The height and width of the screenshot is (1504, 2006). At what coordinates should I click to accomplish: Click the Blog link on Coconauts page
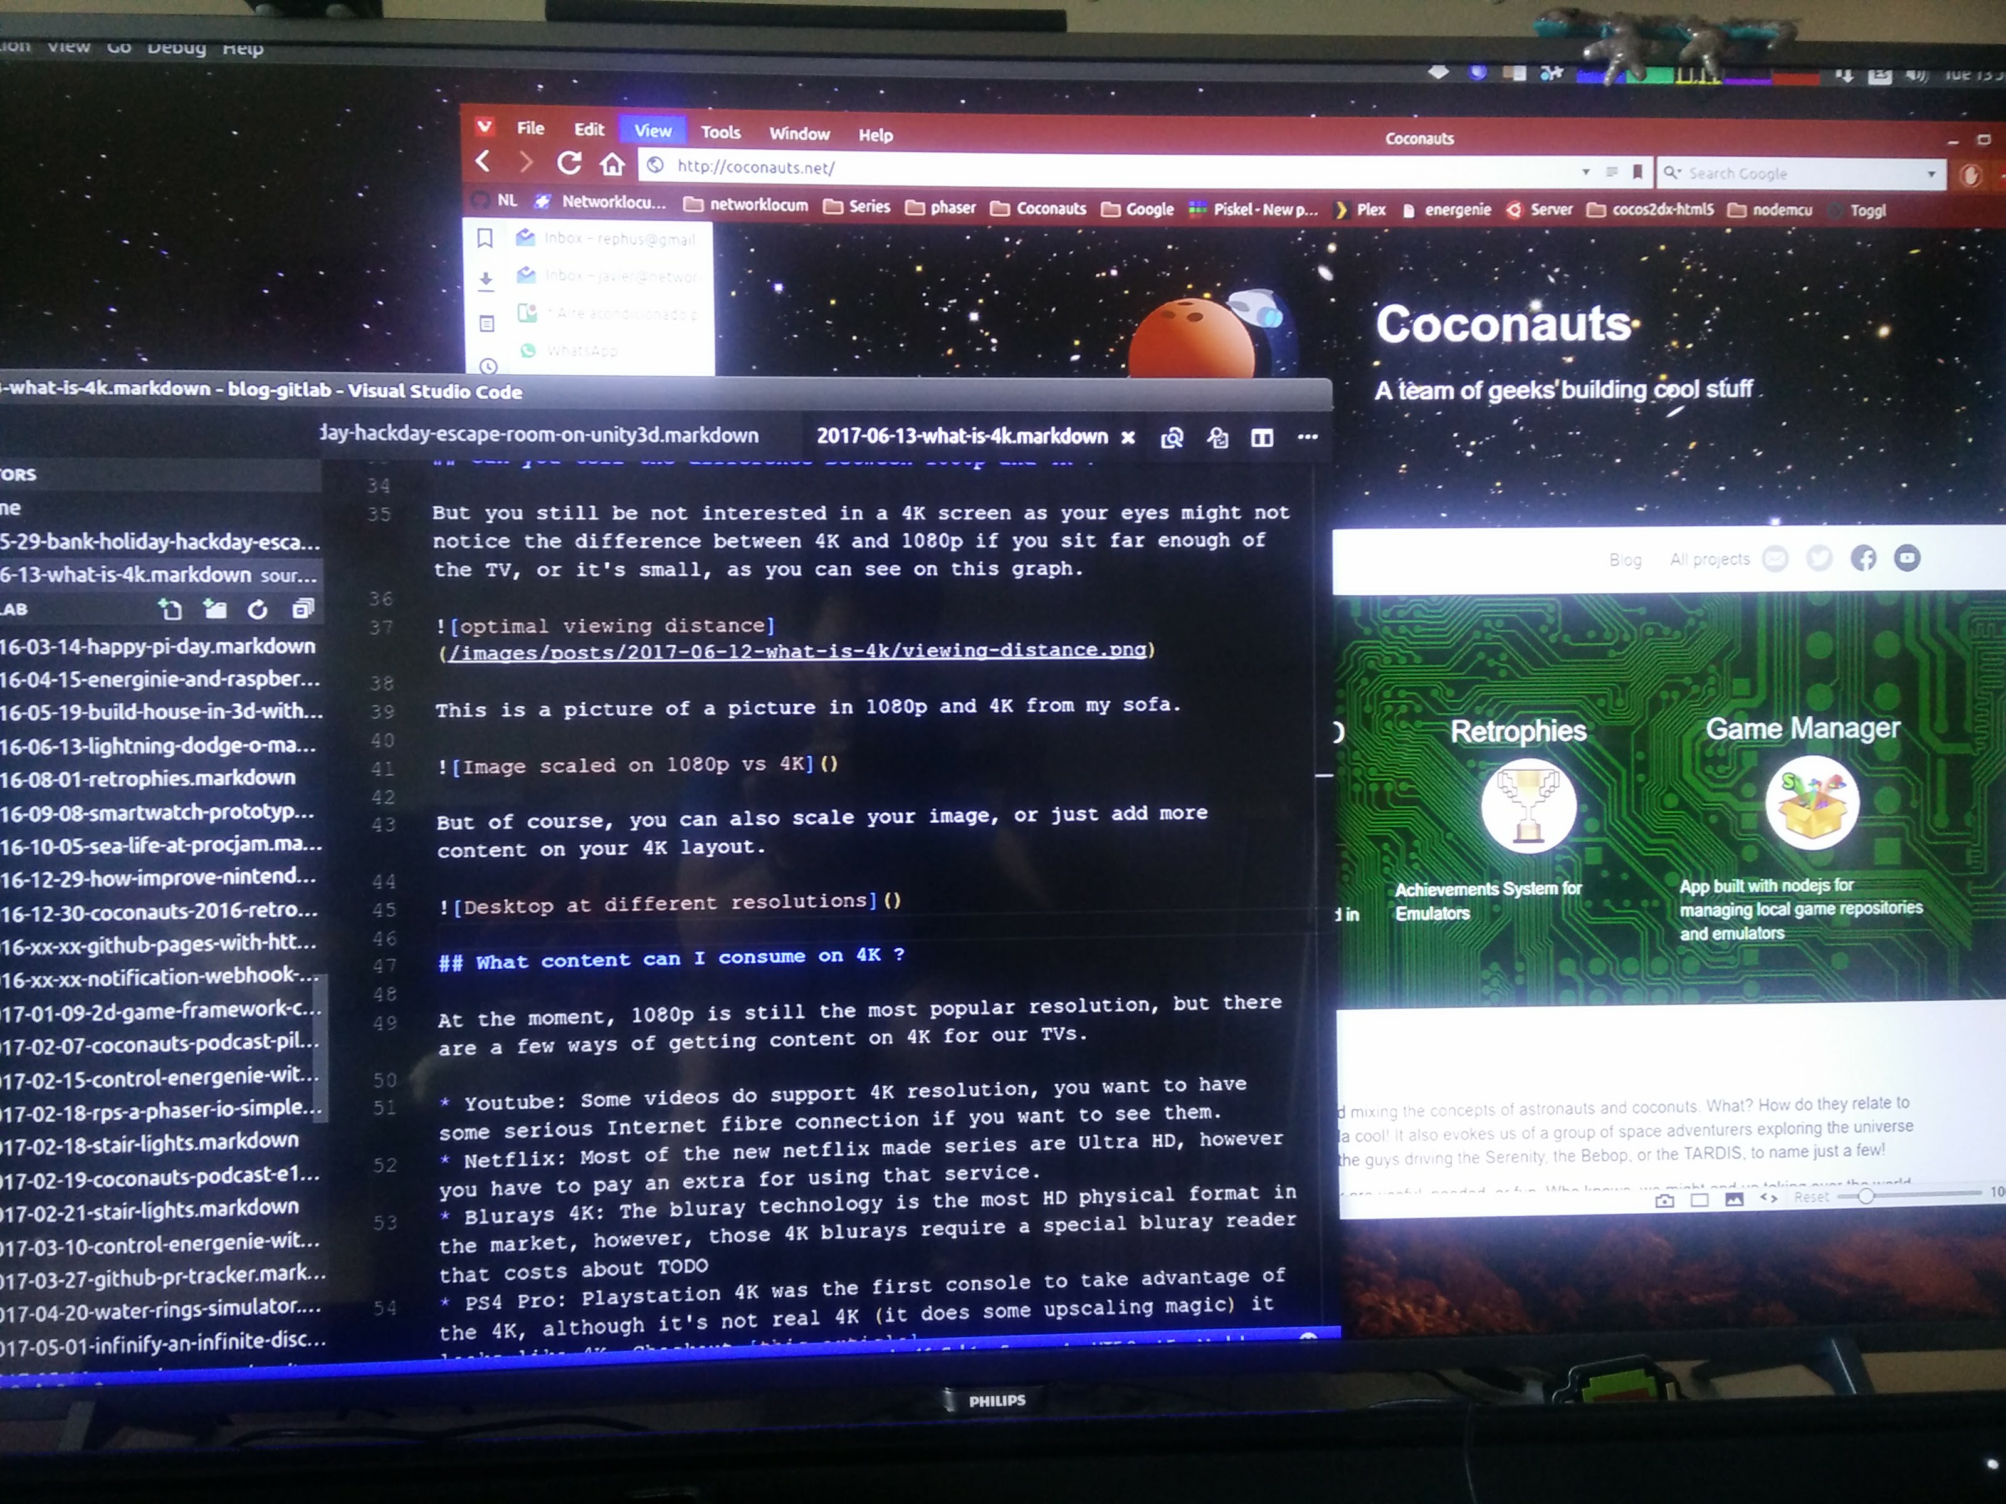pyautogui.click(x=1625, y=560)
